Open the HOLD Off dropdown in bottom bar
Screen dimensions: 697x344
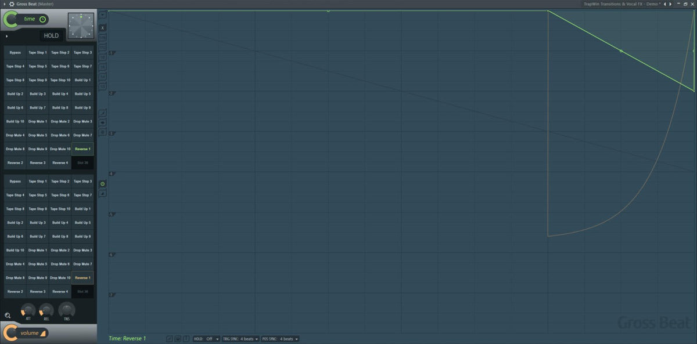(206, 339)
